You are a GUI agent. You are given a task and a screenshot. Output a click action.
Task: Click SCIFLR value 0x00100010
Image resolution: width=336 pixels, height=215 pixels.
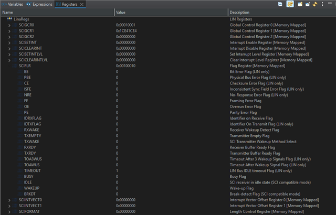(x=125, y=66)
